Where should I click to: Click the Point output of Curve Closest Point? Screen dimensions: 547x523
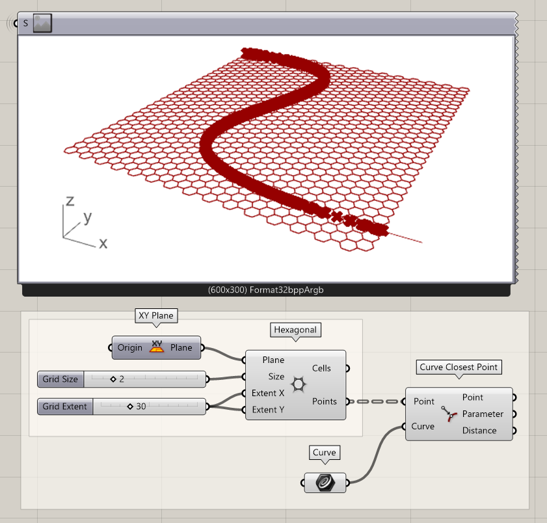pos(473,397)
